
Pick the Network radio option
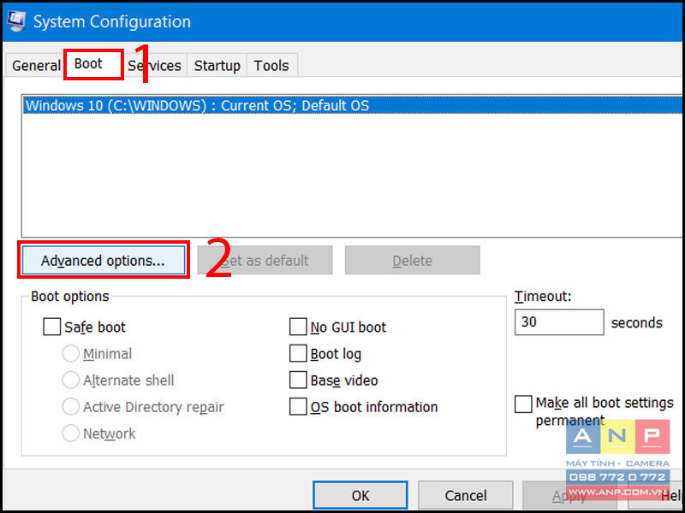(x=70, y=433)
